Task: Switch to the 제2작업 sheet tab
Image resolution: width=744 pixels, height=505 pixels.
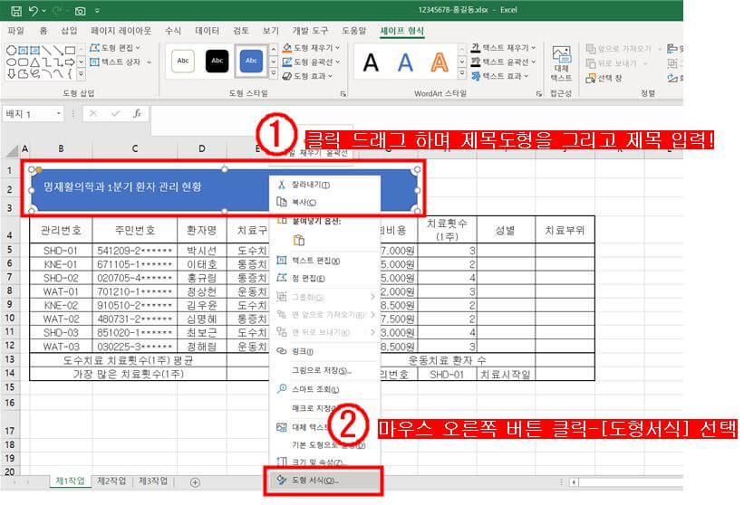Action: pyautogui.click(x=111, y=481)
